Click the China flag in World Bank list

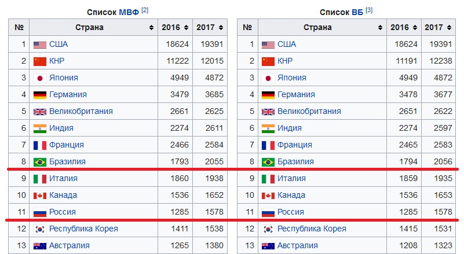coord(268,61)
